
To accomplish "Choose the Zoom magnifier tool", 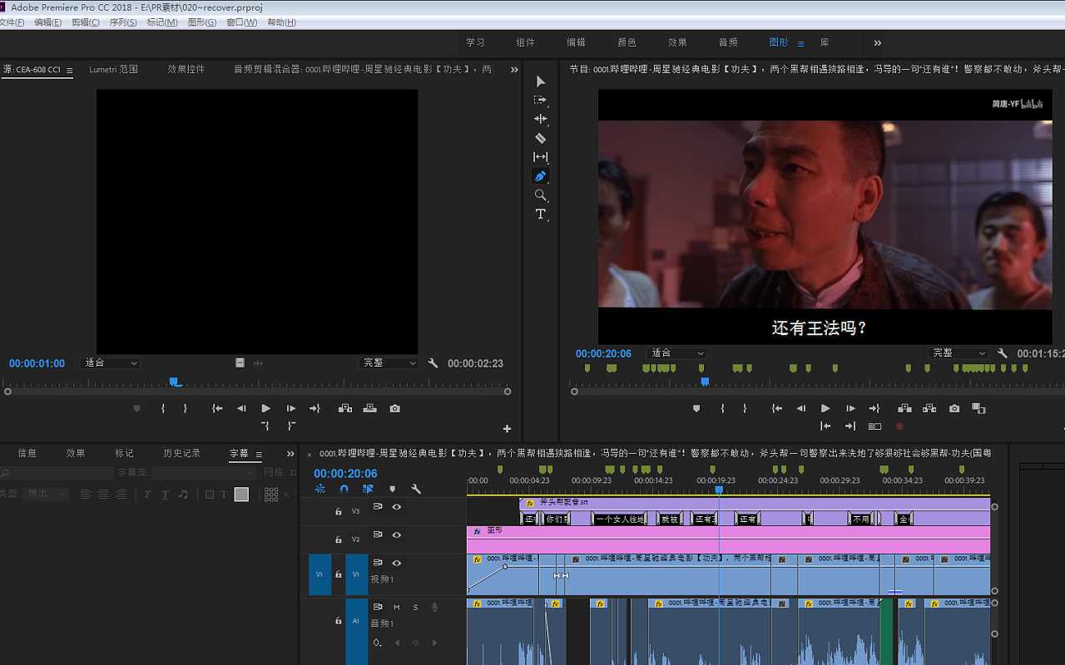I will [541, 195].
